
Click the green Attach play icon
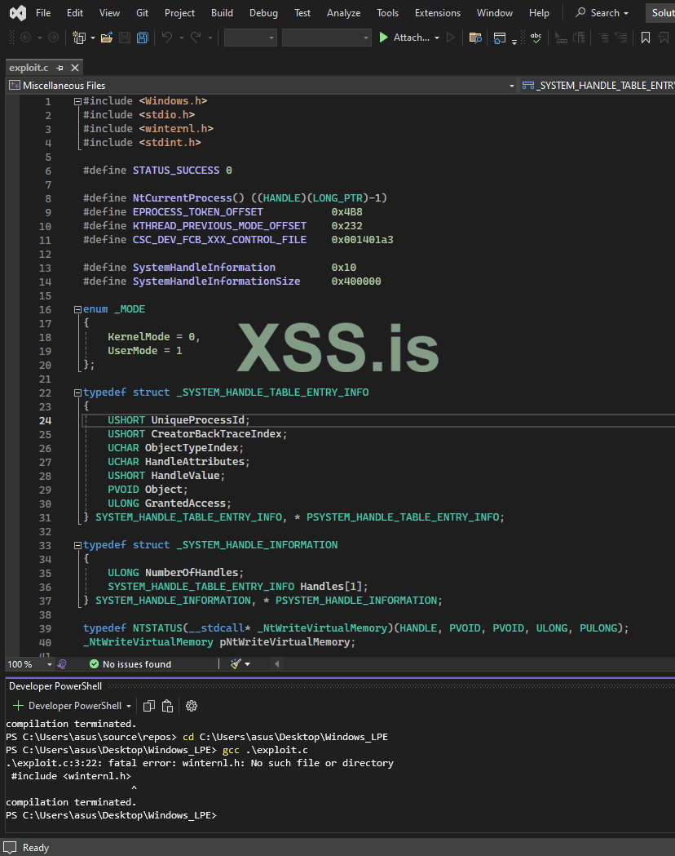click(x=383, y=37)
